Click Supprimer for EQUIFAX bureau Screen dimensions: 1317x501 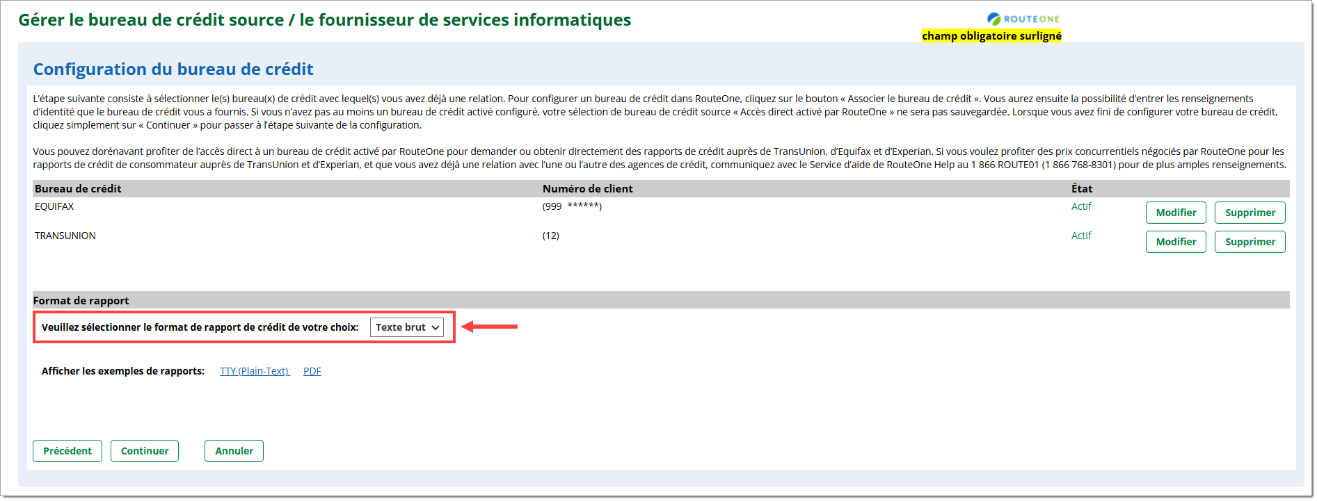point(1250,213)
